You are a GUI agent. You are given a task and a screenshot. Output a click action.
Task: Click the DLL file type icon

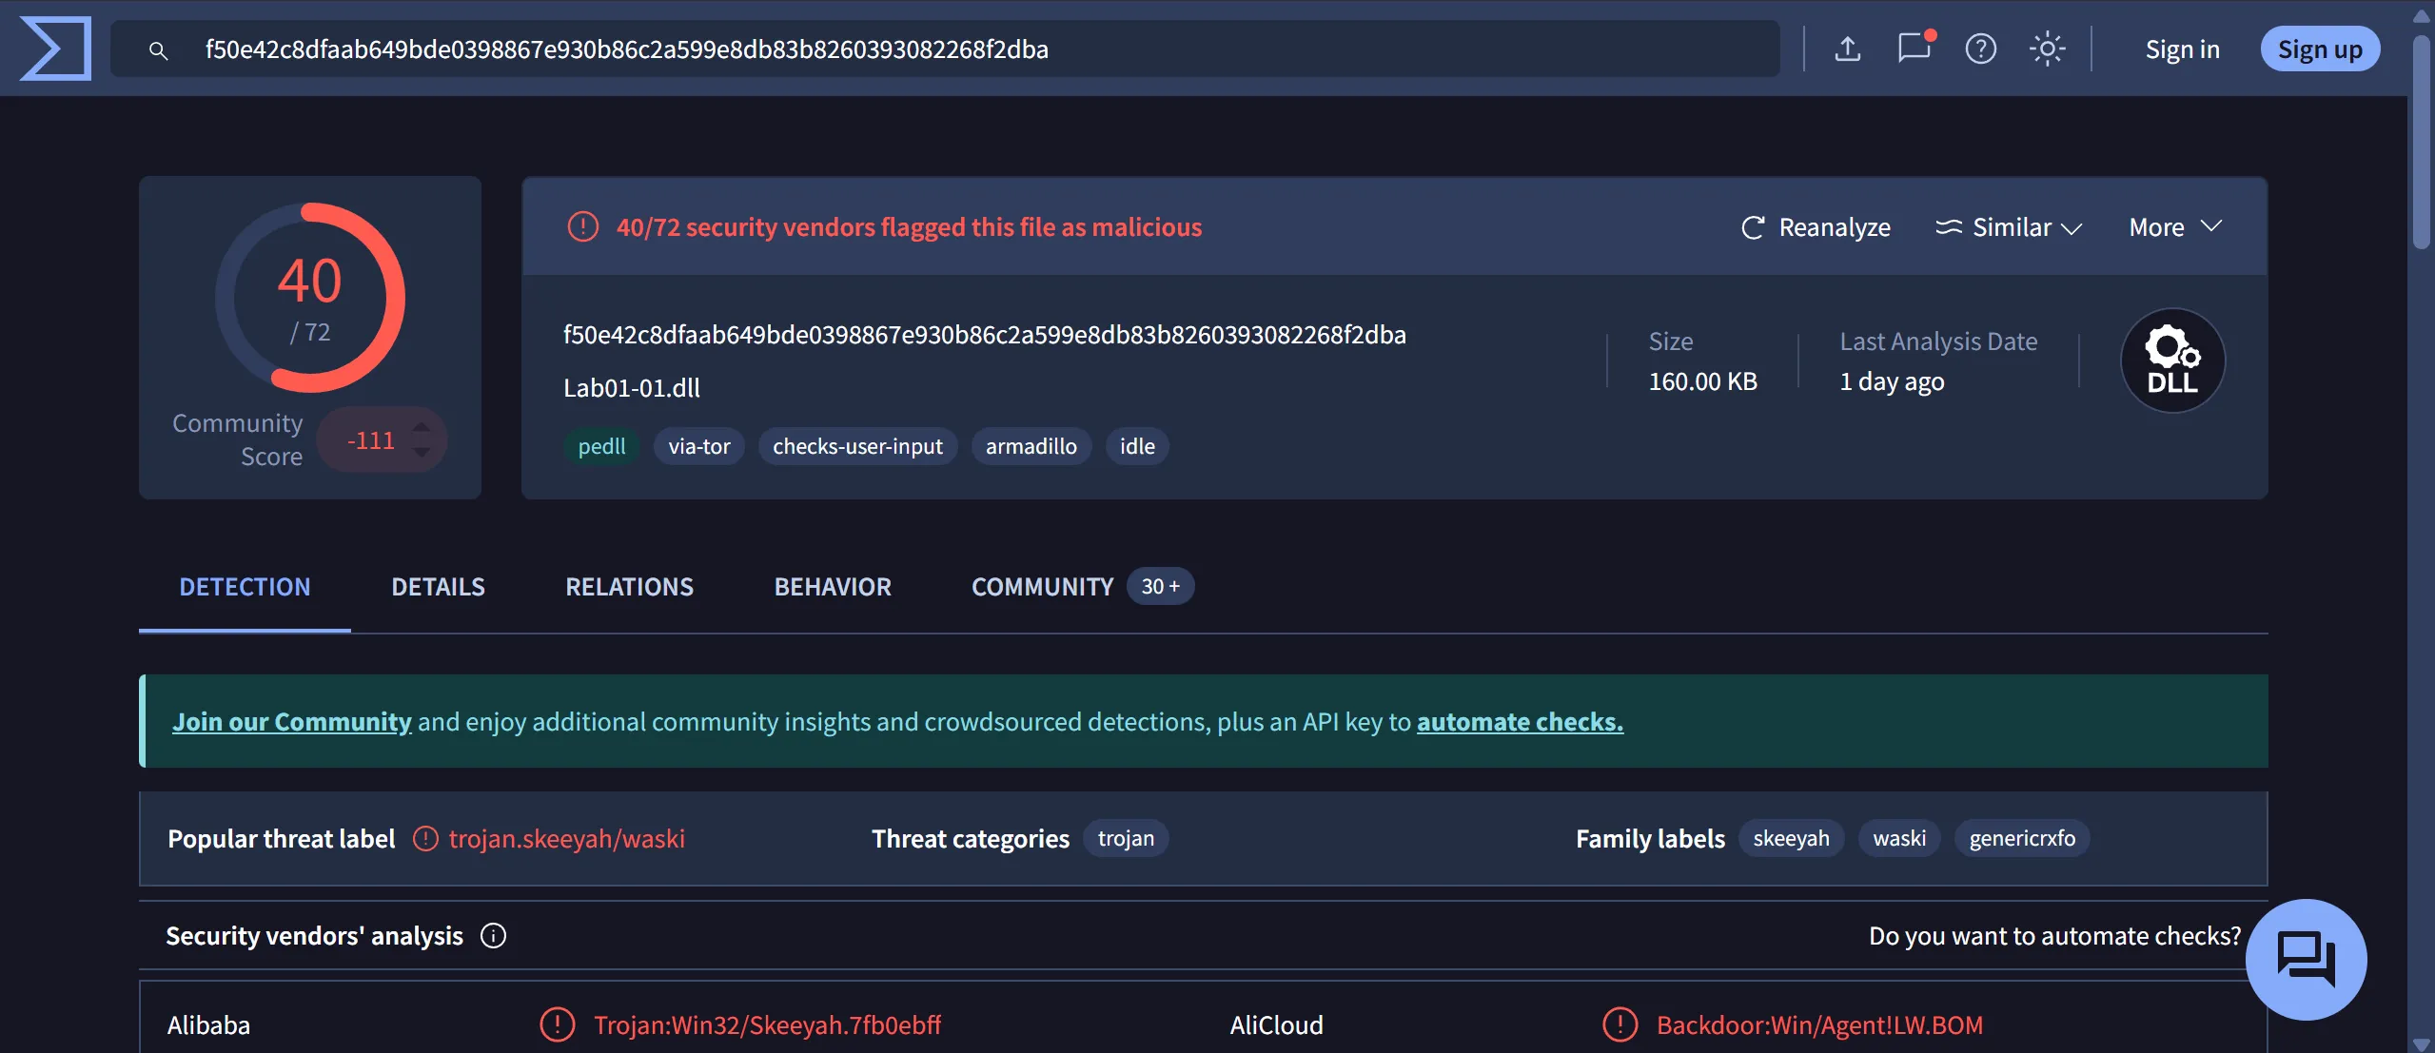point(2172,361)
